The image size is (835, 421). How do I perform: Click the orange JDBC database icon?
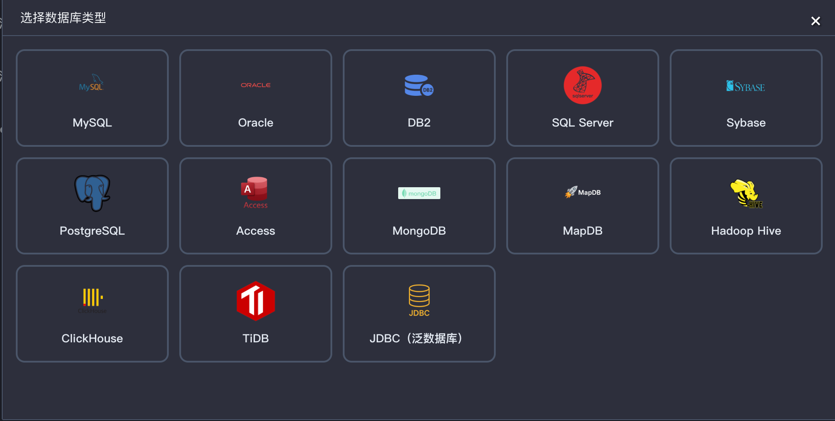419,301
